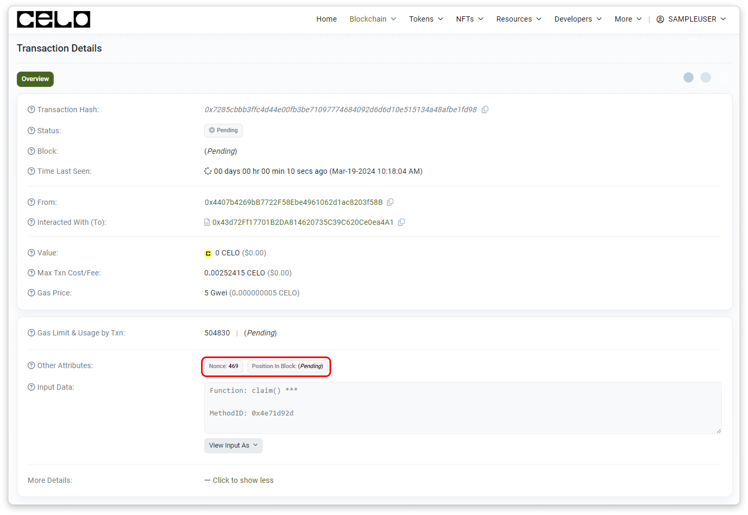Screen dimensions: 748x515
Task: Click help icon next to From
Action: click(31, 202)
